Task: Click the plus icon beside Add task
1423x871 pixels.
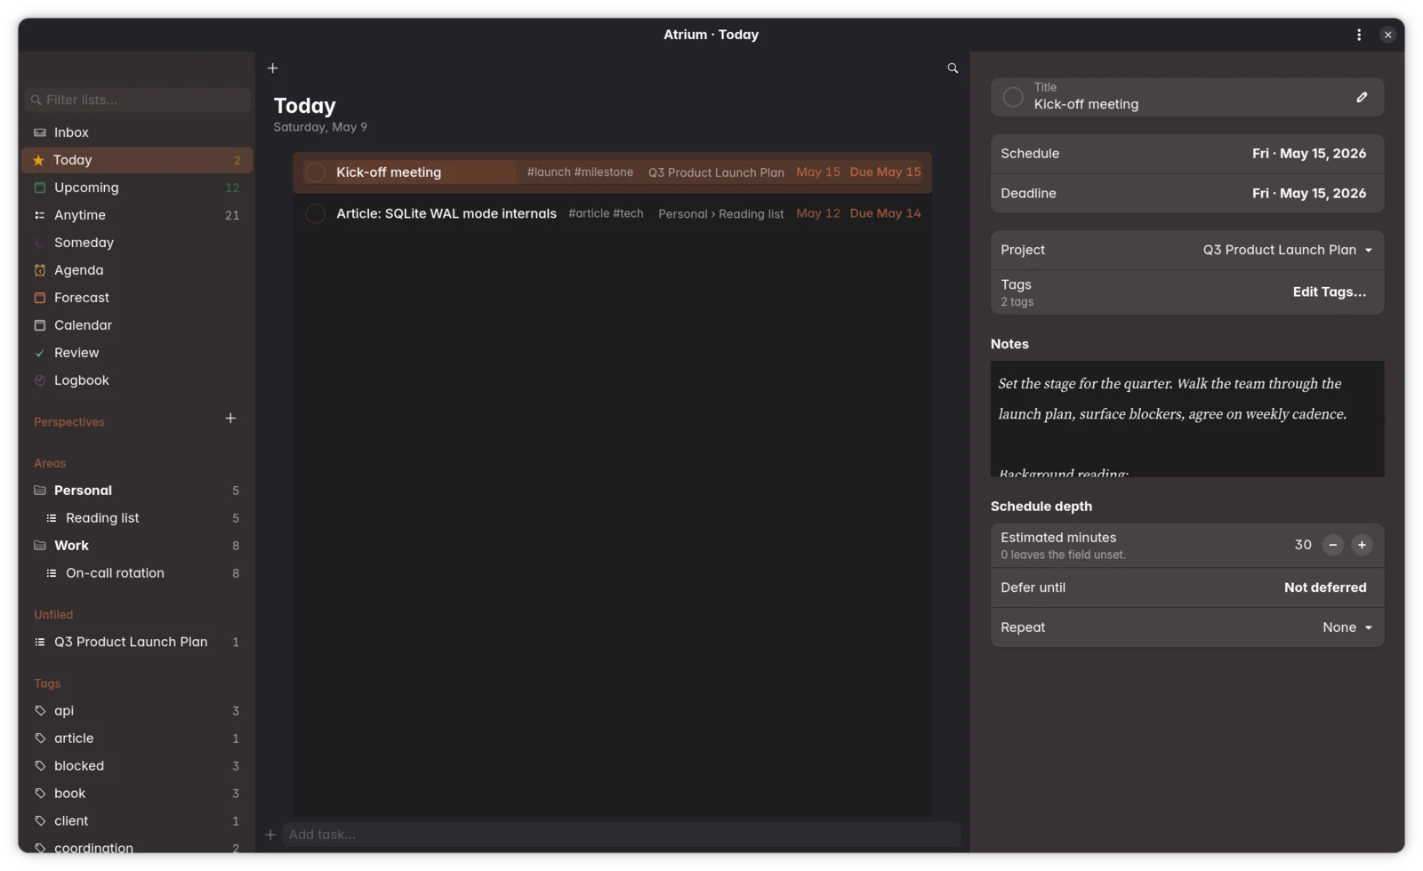Action: click(x=270, y=835)
